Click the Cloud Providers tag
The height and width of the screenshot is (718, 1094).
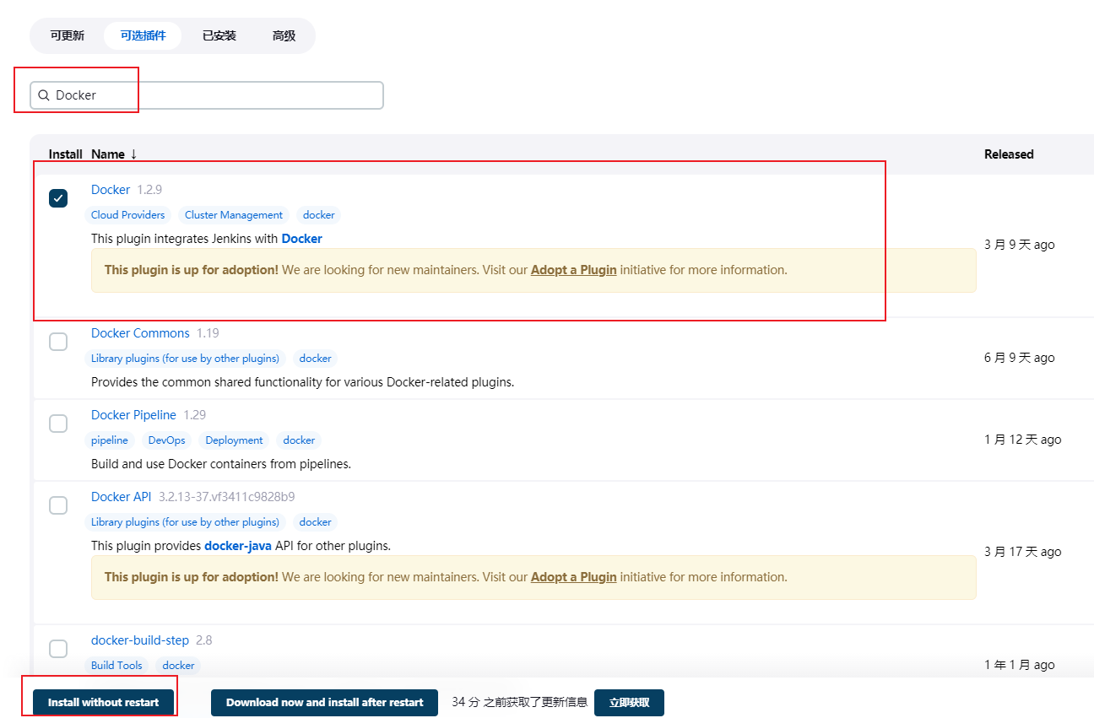tap(128, 215)
